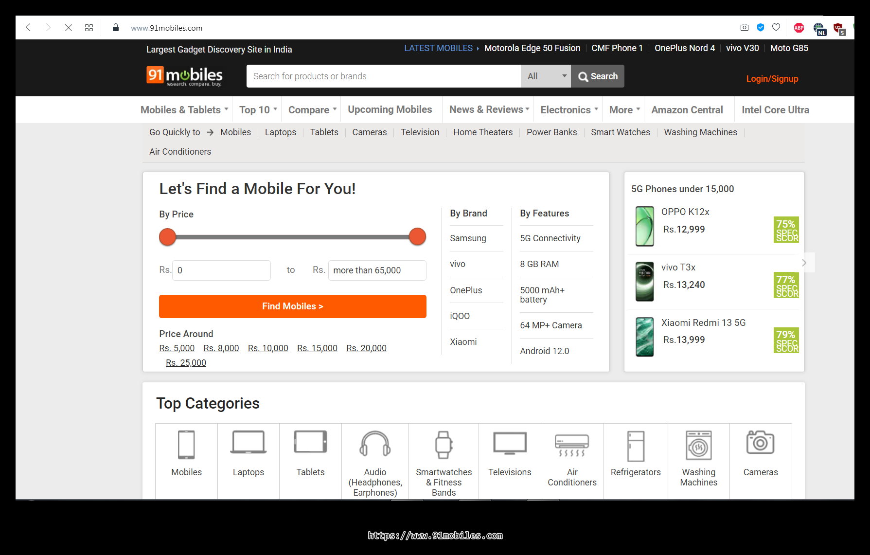Expand the News & Reviews menu
This screenshot has width=870, height=555.
[489, 110]
